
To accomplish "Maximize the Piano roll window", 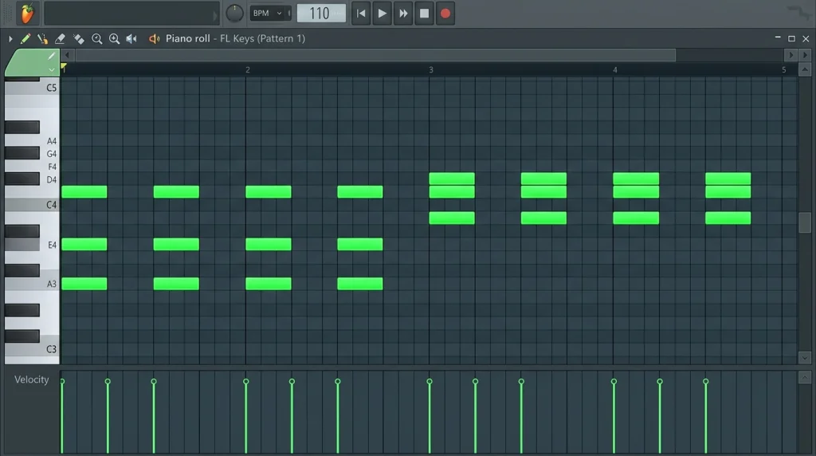I will pyautogui.click(x=791, y=38).
